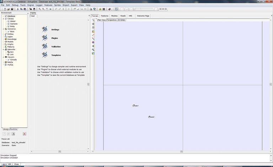Select the Console viewer item
Screen dimensions: 273x167
(x=13, y=59)
